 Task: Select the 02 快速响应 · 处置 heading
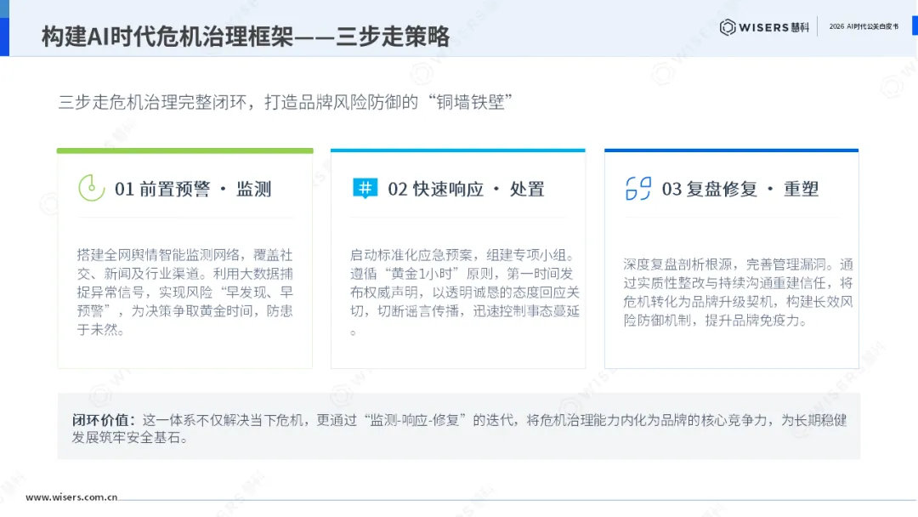pos(466,189)
